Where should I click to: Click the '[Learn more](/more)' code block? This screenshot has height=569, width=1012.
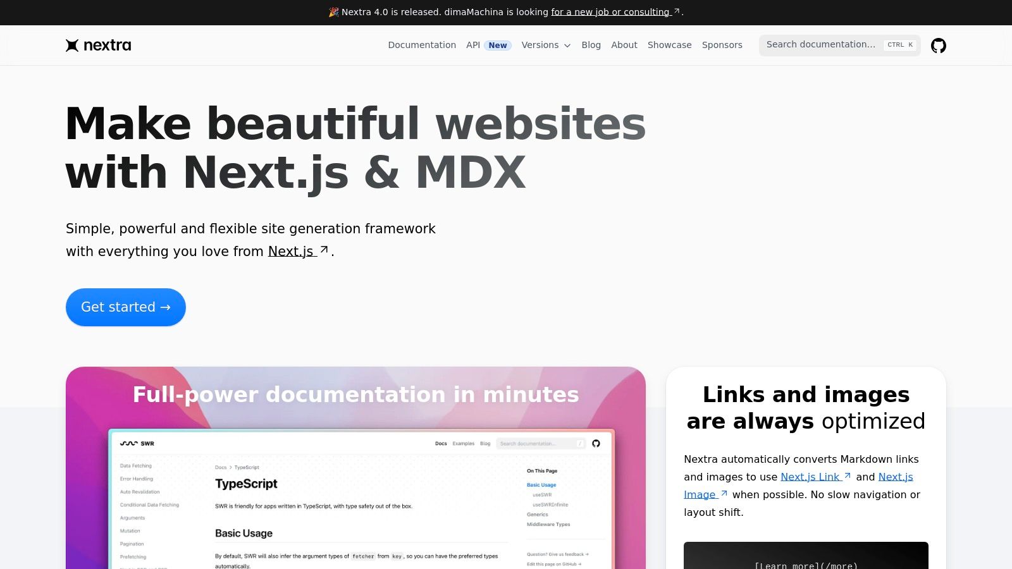[806, 556]
